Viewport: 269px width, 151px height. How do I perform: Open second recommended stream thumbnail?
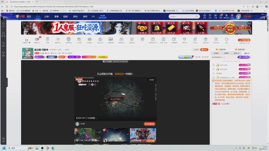click(115, 135)
